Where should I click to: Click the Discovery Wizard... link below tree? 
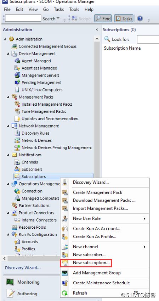[x=23, y=268]
